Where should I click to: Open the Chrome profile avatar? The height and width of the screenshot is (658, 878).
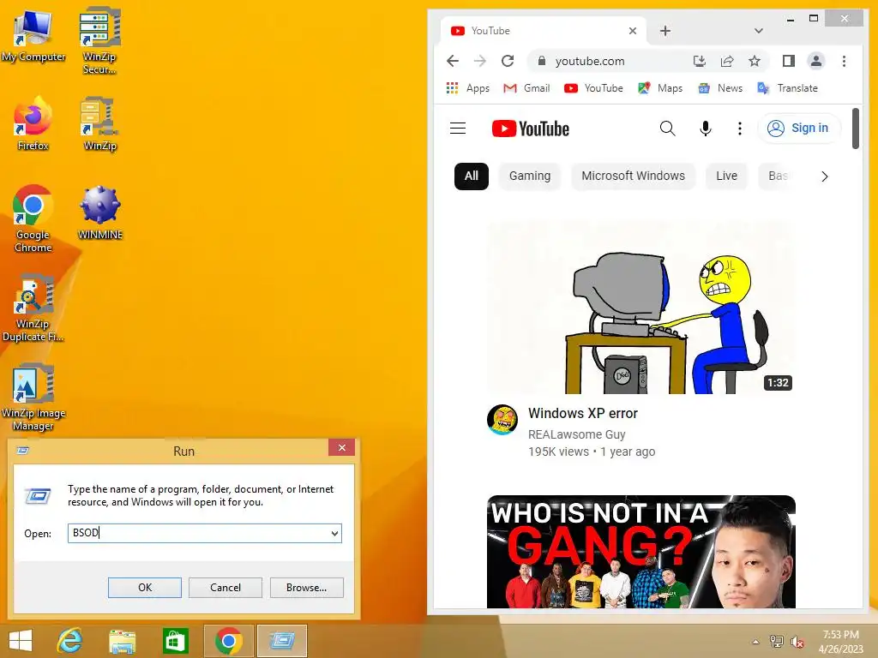point(816,61)
